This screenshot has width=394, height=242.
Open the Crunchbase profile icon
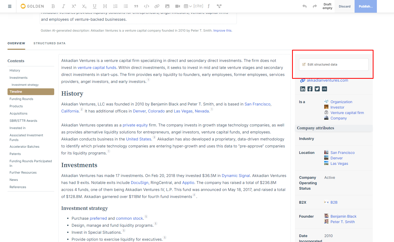point(324,89)
